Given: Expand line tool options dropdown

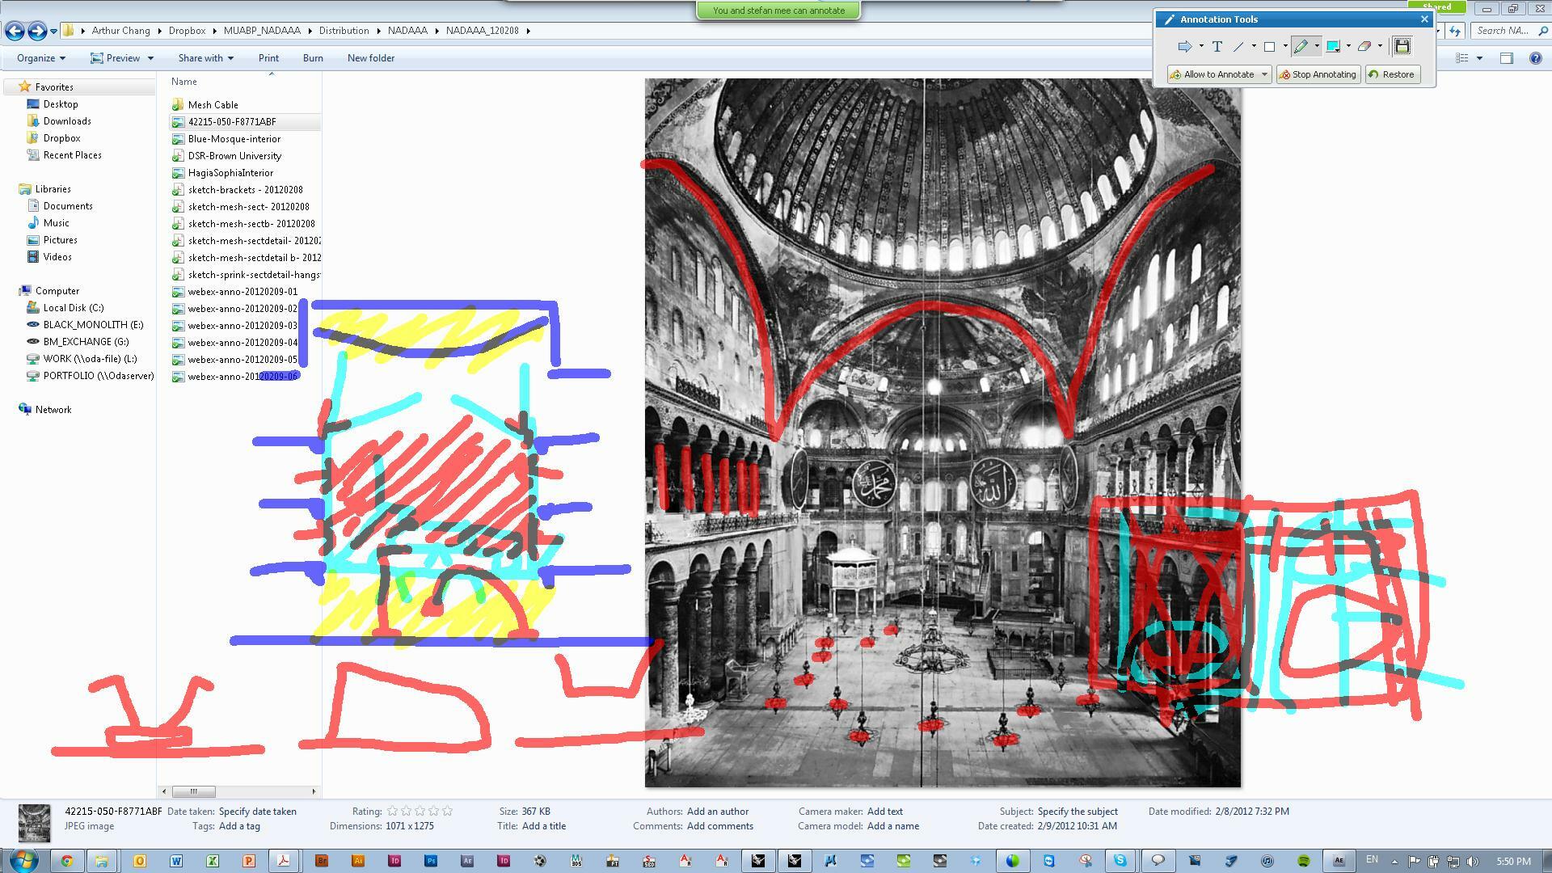Looking at the screenshot, I should pyautogui.click(x=1254, y=46).
